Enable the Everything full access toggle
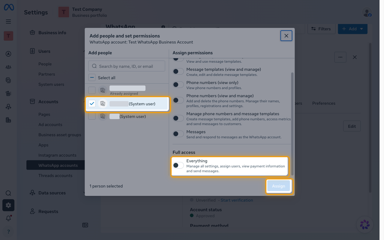 [x=178, y=165]
